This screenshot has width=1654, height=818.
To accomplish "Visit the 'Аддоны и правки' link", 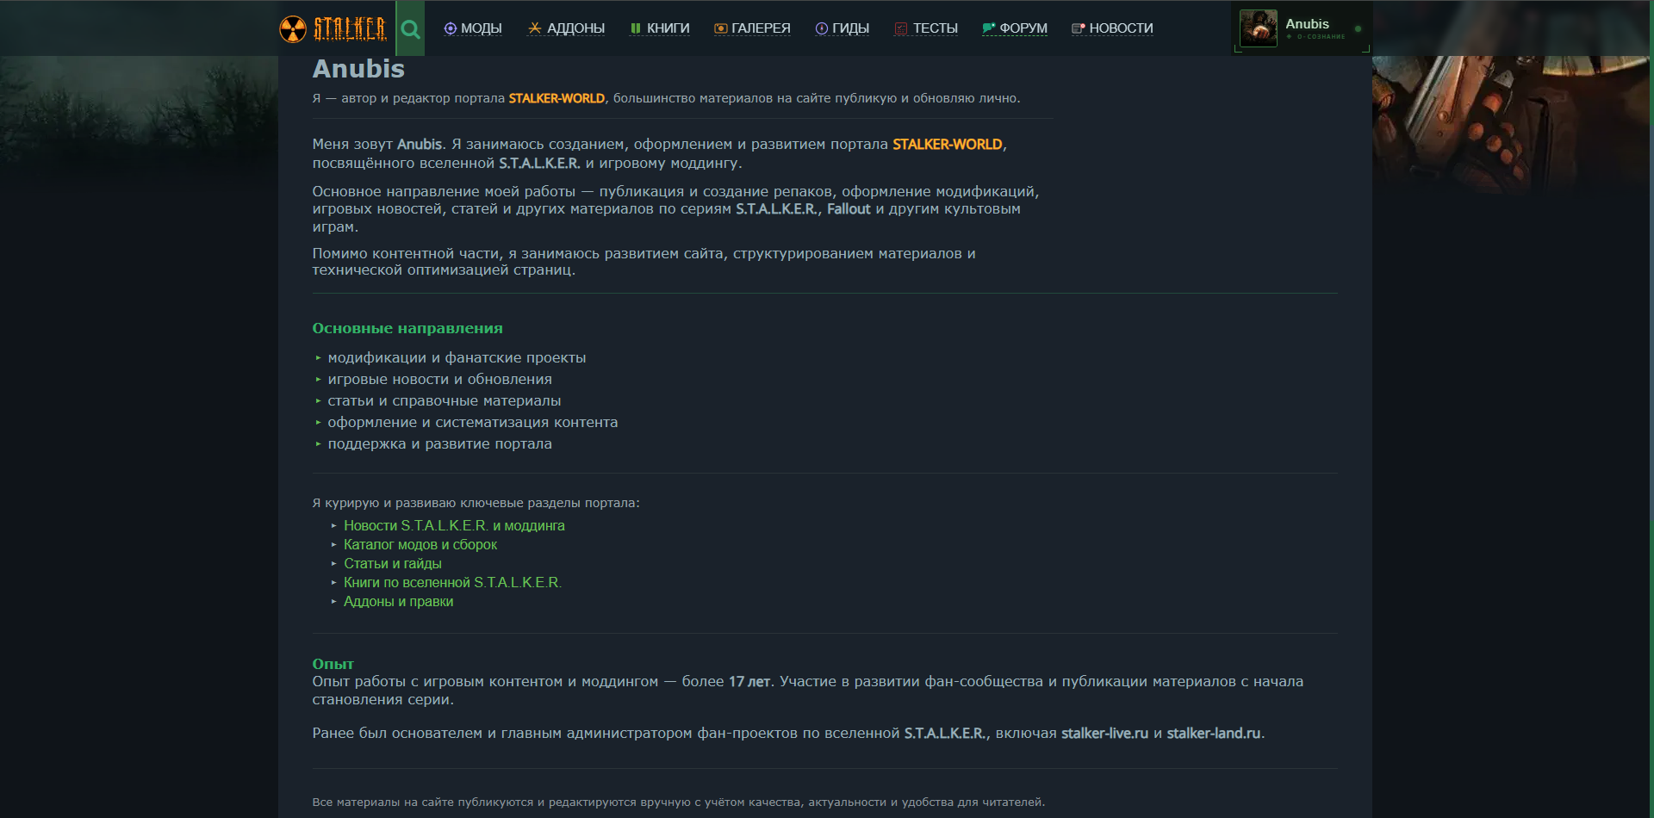I will (x=399, y=601).
